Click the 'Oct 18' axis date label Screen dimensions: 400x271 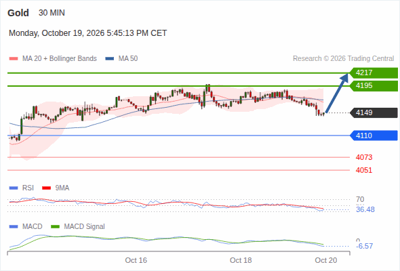pos(241,260)
